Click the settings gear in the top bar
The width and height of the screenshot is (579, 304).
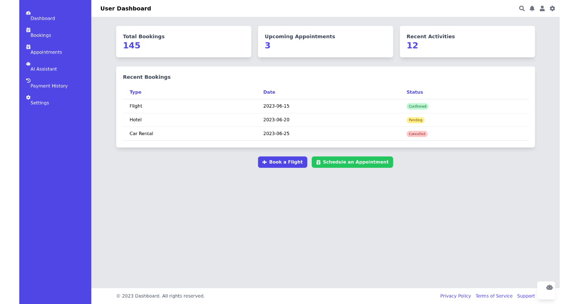pyautogui.click(x=552, y=8)
